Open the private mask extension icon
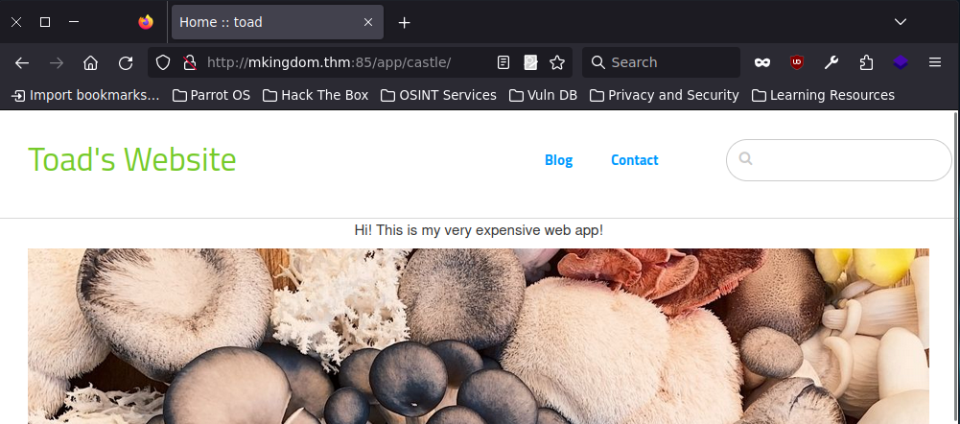This screenshot has width=960, height=424. click(762, 62)
